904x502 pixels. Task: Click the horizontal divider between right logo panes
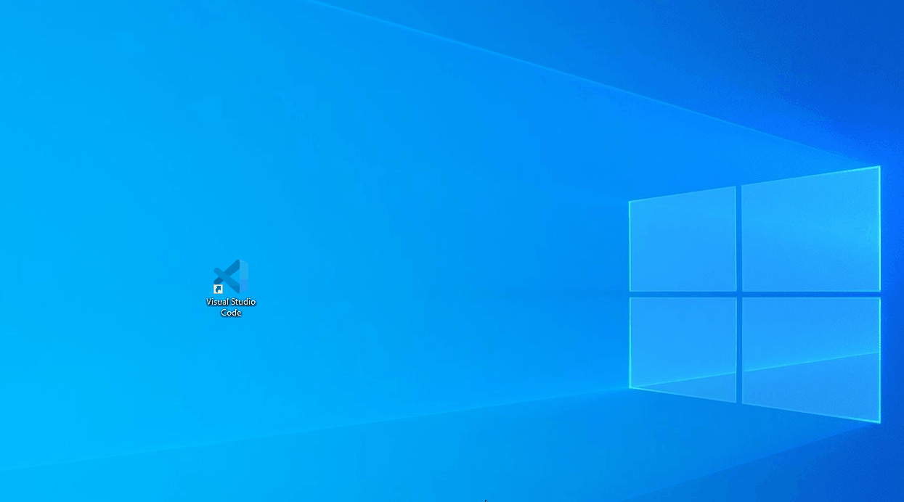(x=810, y=294)
